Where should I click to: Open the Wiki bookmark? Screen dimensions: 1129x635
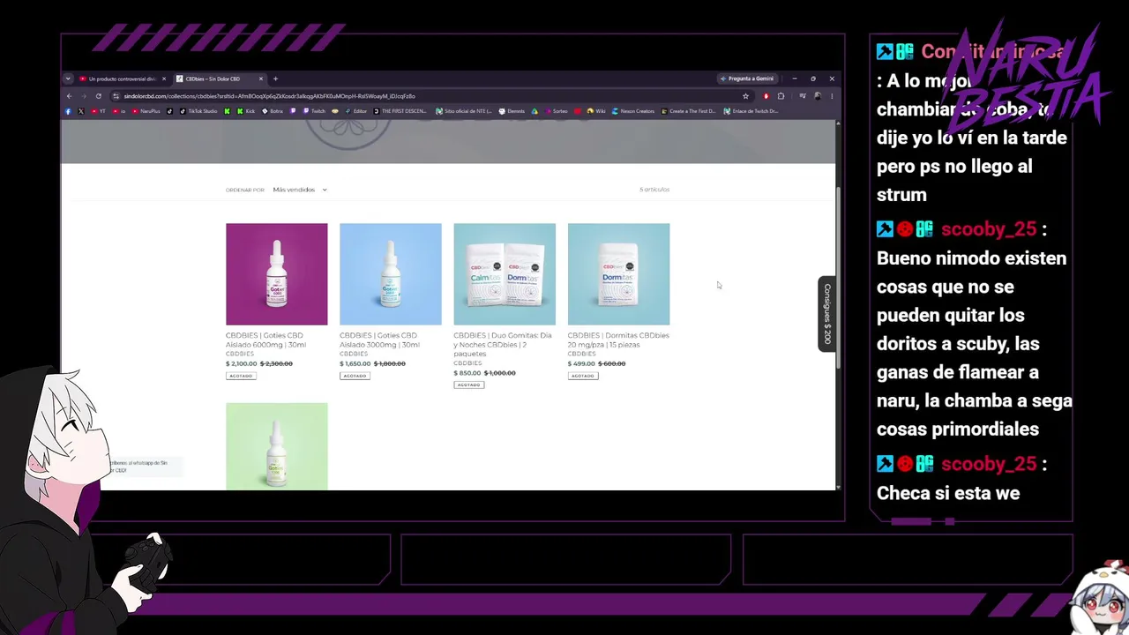[596, 111]
